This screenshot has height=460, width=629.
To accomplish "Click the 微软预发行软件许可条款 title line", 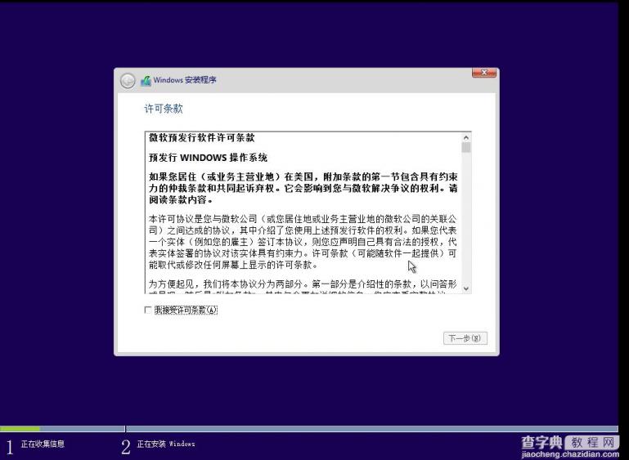I will tap(202, 138).
